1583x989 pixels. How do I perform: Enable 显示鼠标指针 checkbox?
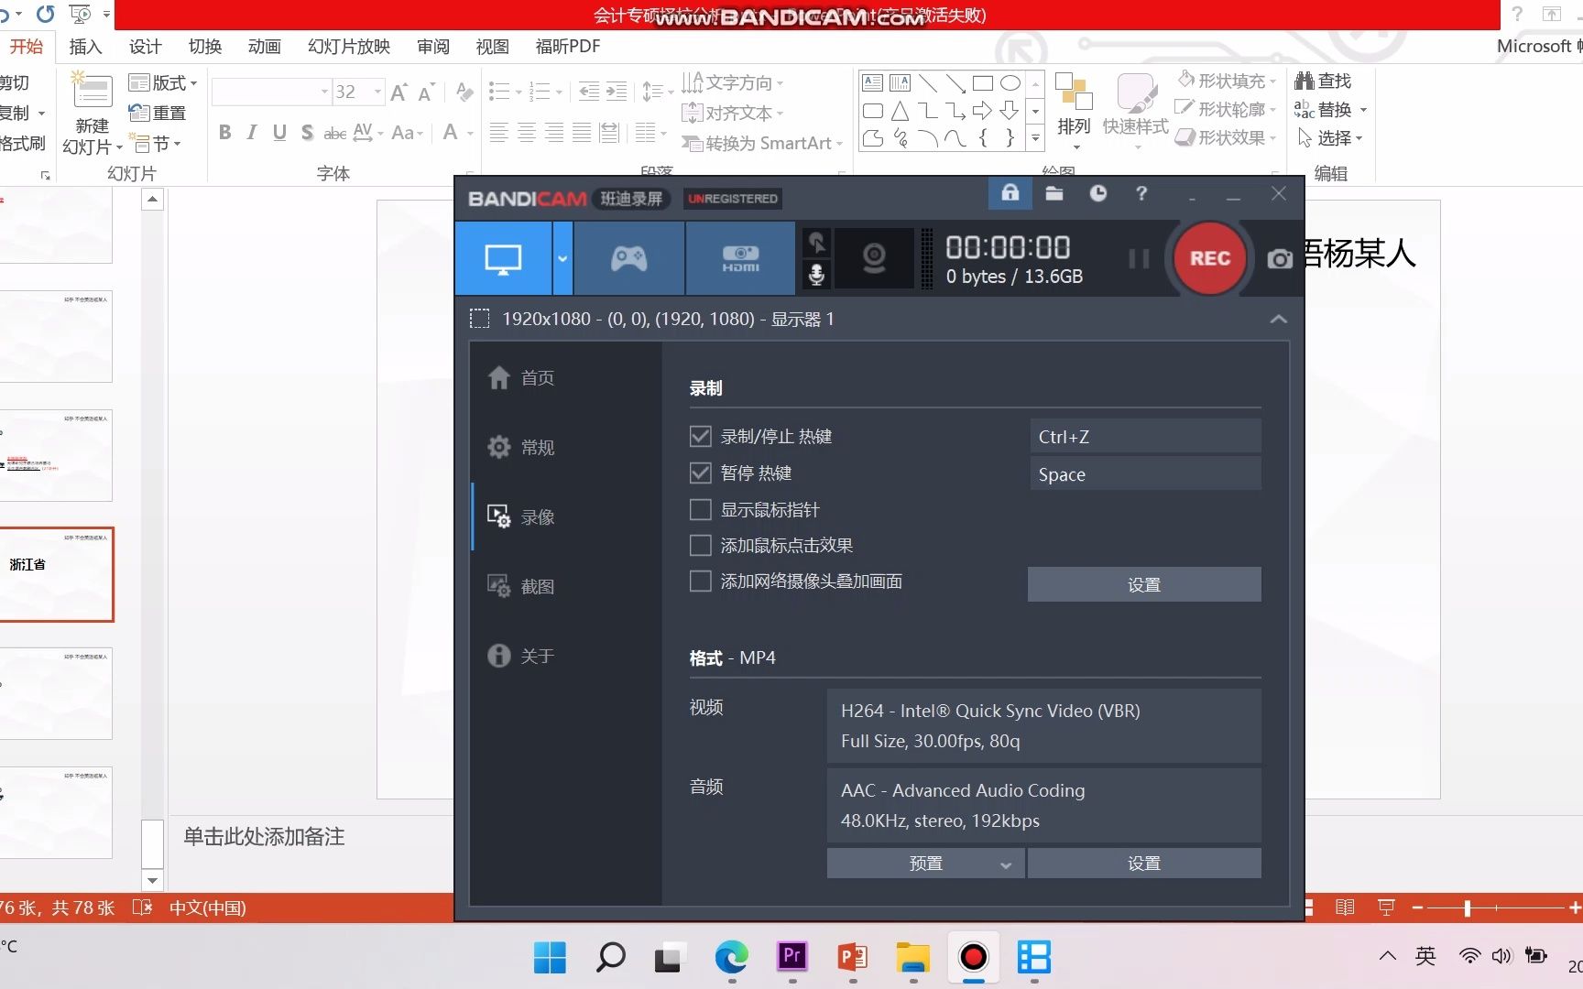pos(700,509)
